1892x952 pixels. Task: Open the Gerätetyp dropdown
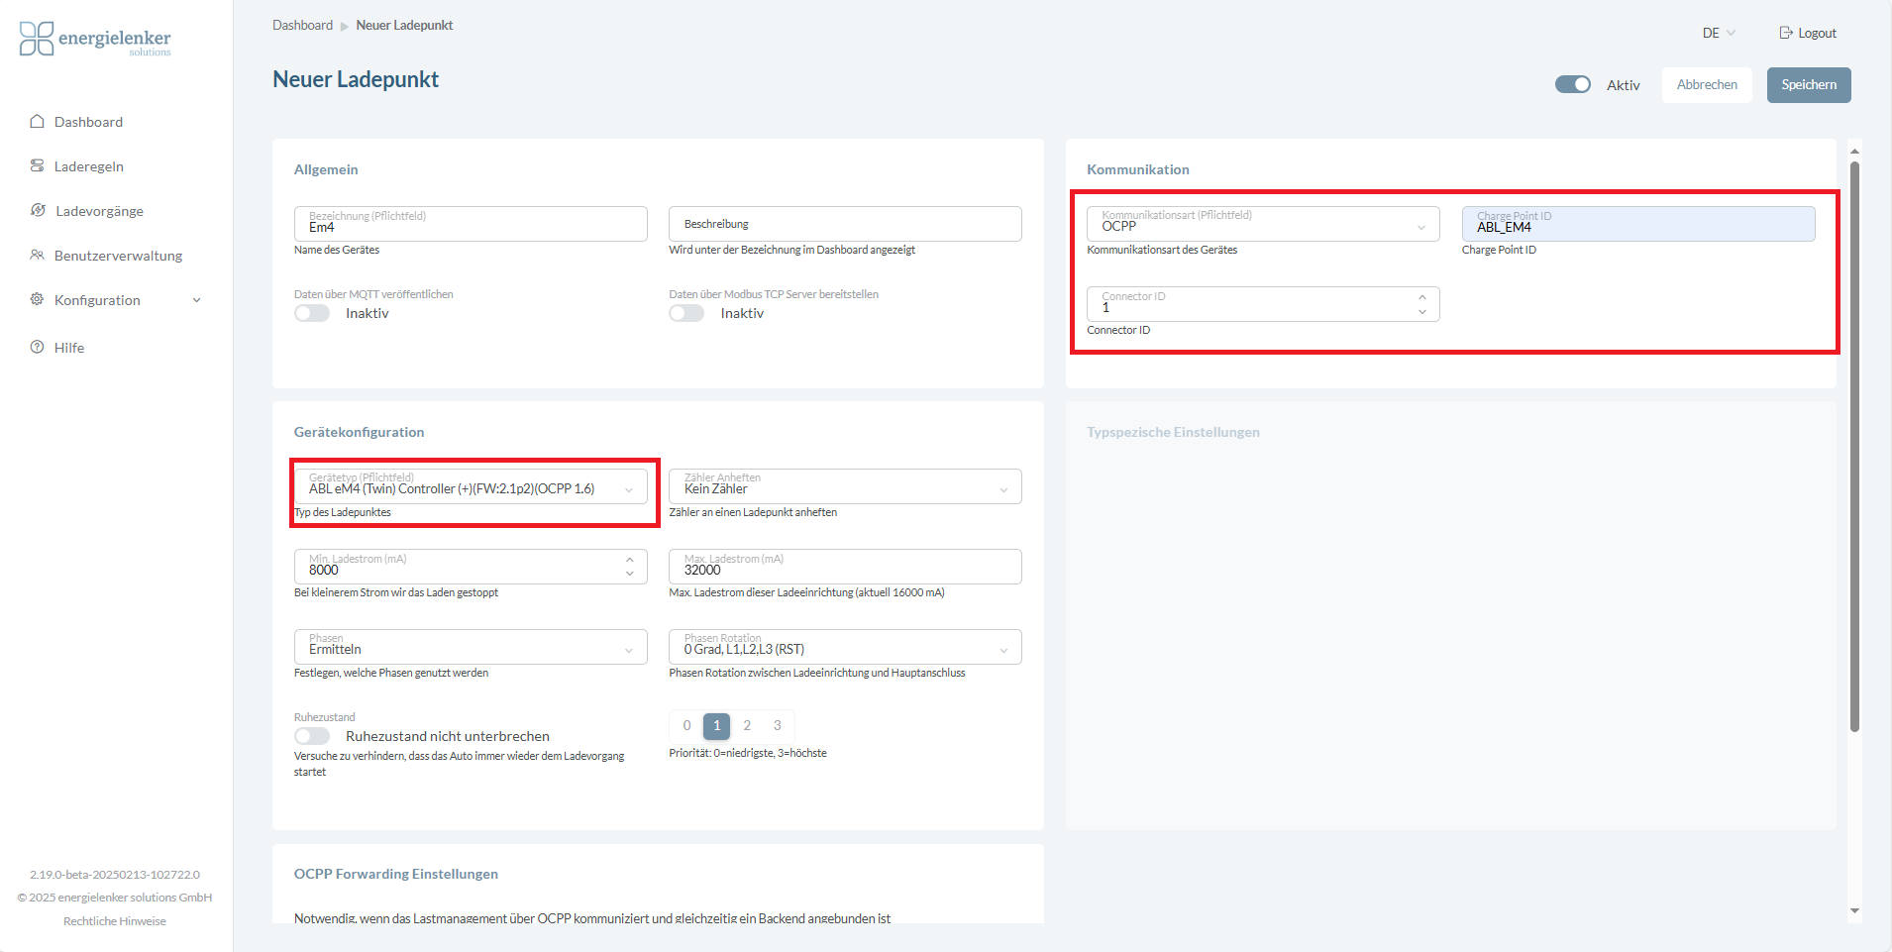tap(471, 487)
